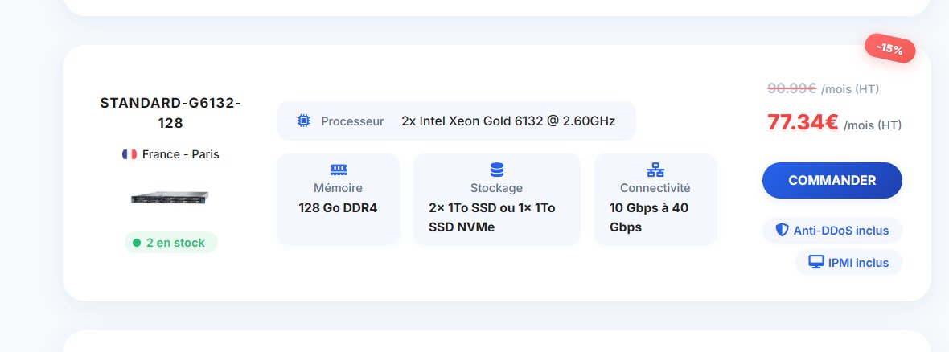949x352 pixels.
Task: Click the Anti-DDoS shield icon
Action: (782, 230)
